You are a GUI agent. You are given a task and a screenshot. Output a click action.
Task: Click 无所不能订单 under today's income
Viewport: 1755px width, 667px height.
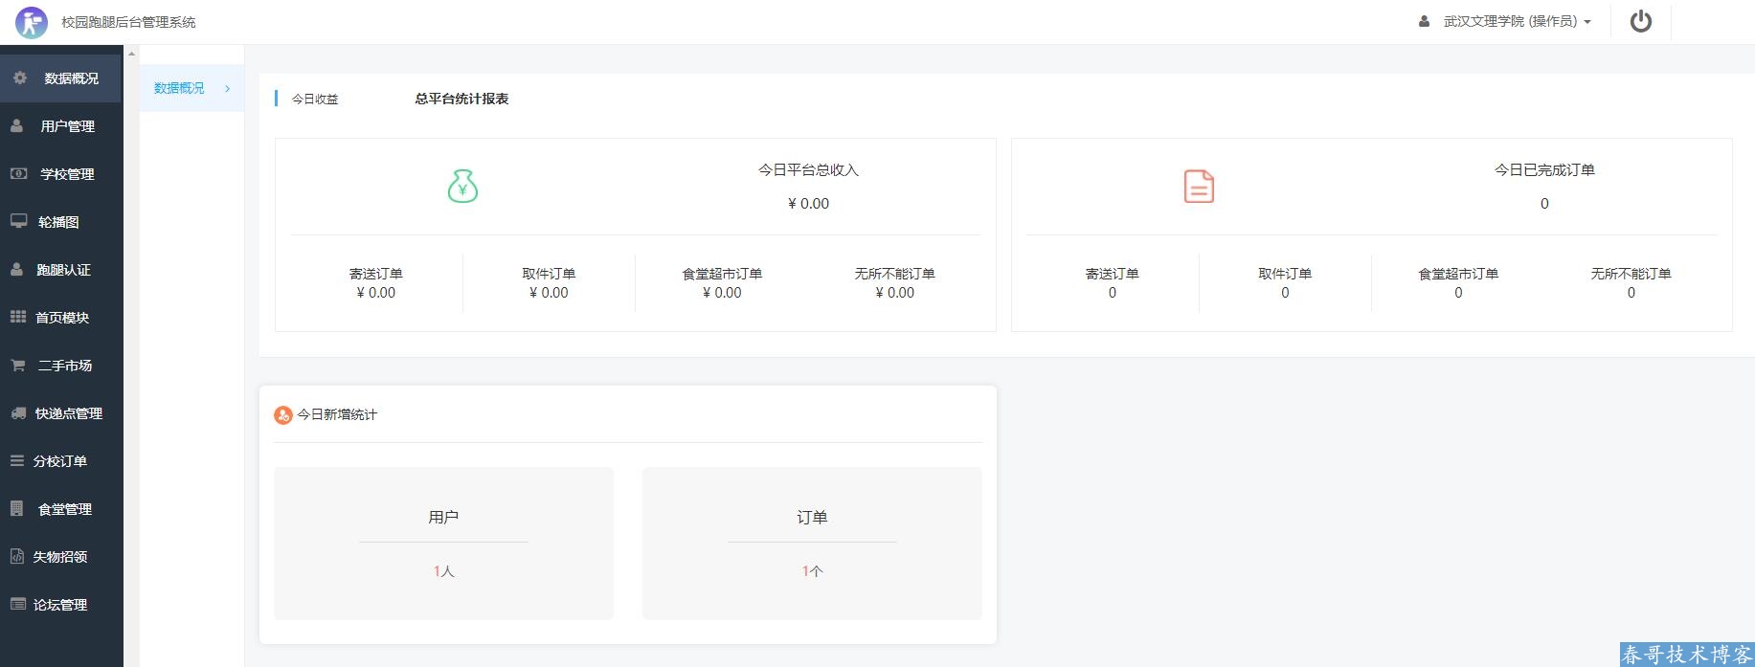(x=894, y=274)
